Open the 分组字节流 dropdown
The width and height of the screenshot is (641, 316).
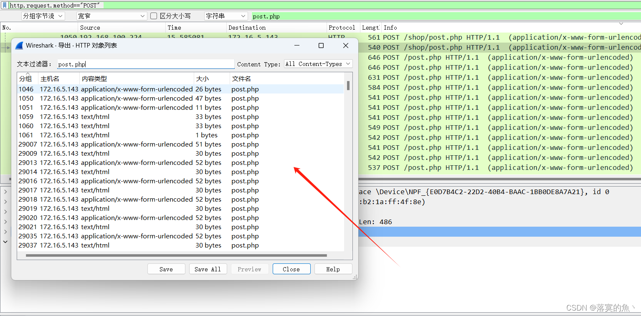tap(43, 16)
